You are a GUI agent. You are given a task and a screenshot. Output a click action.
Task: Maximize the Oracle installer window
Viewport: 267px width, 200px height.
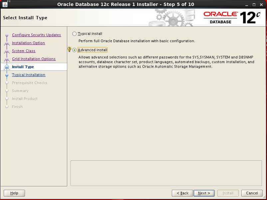[254, 5]
